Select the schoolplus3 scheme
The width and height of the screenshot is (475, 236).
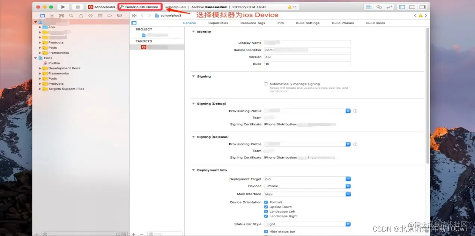click(102, 7)
